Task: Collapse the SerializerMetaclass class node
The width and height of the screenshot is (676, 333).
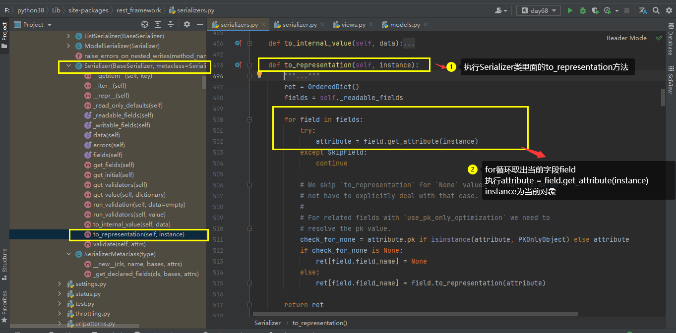Action: pyautogui.click(x=69, y=254)
